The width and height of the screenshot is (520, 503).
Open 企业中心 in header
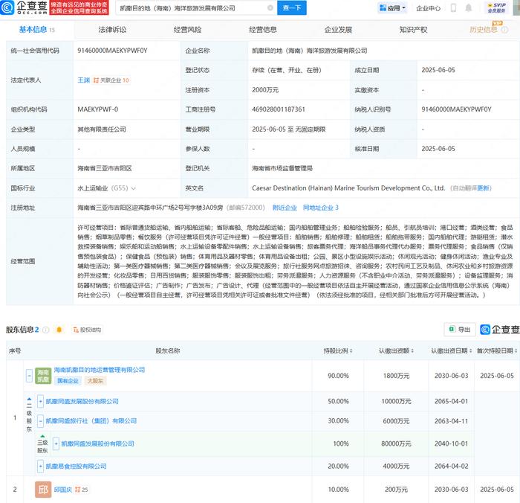pyautogui.click(x=428, y=8)
